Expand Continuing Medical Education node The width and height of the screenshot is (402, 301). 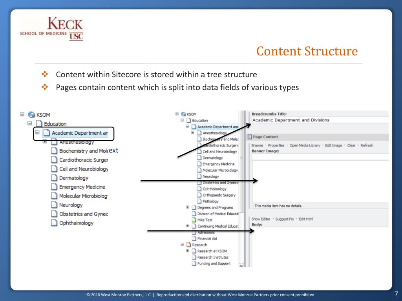(x=187, y=226)
